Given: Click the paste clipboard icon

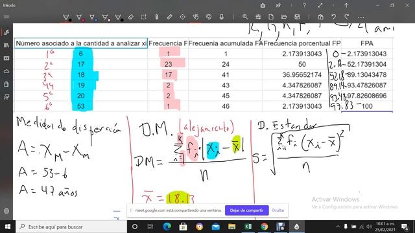Looking at the screenshot, I should [321, 17].
